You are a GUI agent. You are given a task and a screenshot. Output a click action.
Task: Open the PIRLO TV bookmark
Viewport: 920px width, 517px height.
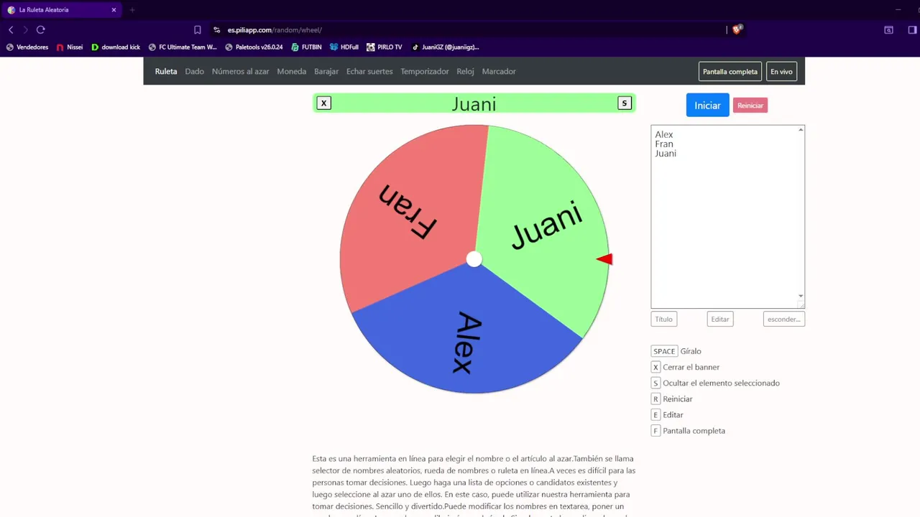(x=385, y=47)
